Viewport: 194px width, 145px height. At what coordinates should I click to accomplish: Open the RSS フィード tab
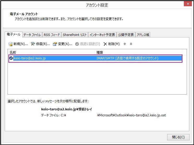pos(52,35)
